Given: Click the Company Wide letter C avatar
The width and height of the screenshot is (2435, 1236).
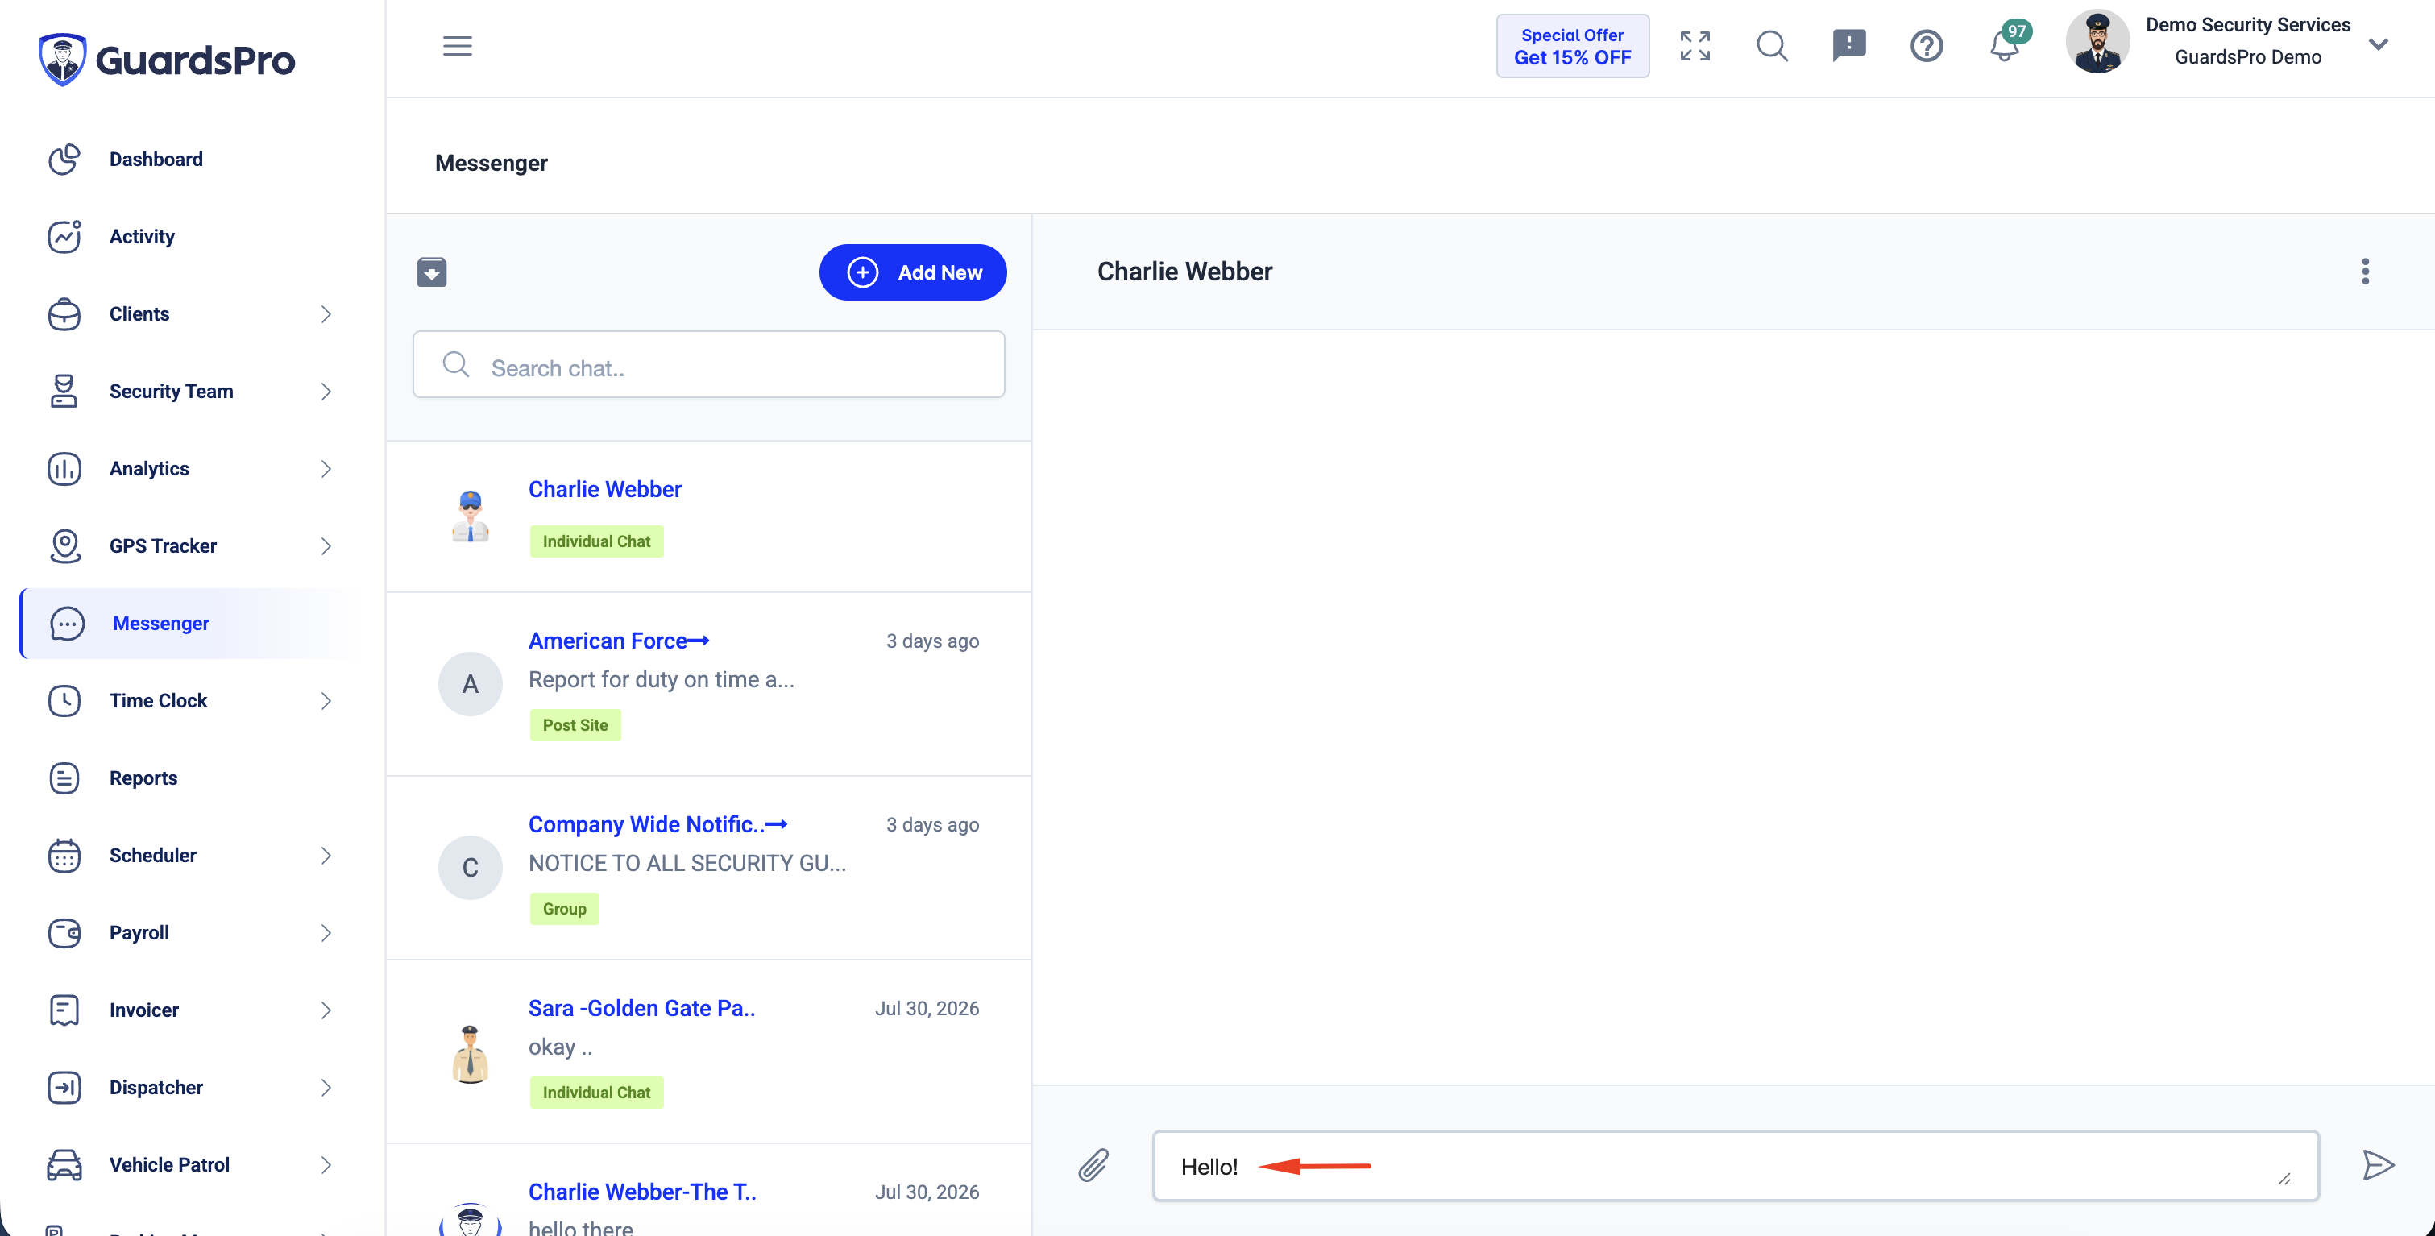Looking at the screenshot, I should tap(470, 868).
